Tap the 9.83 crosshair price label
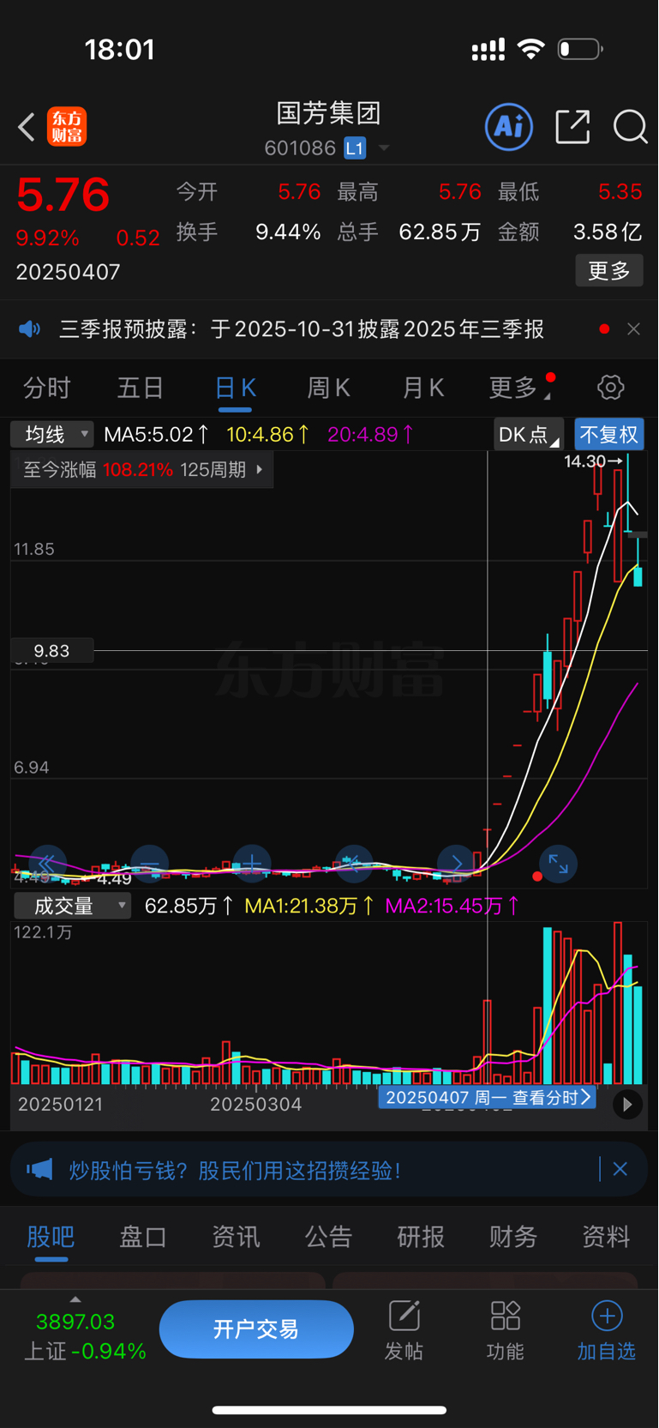 click(52, 651)
